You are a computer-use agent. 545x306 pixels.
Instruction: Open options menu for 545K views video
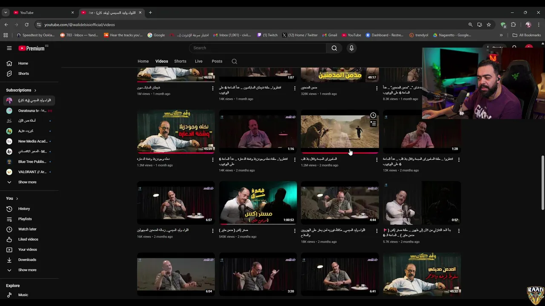coord(295,231)
